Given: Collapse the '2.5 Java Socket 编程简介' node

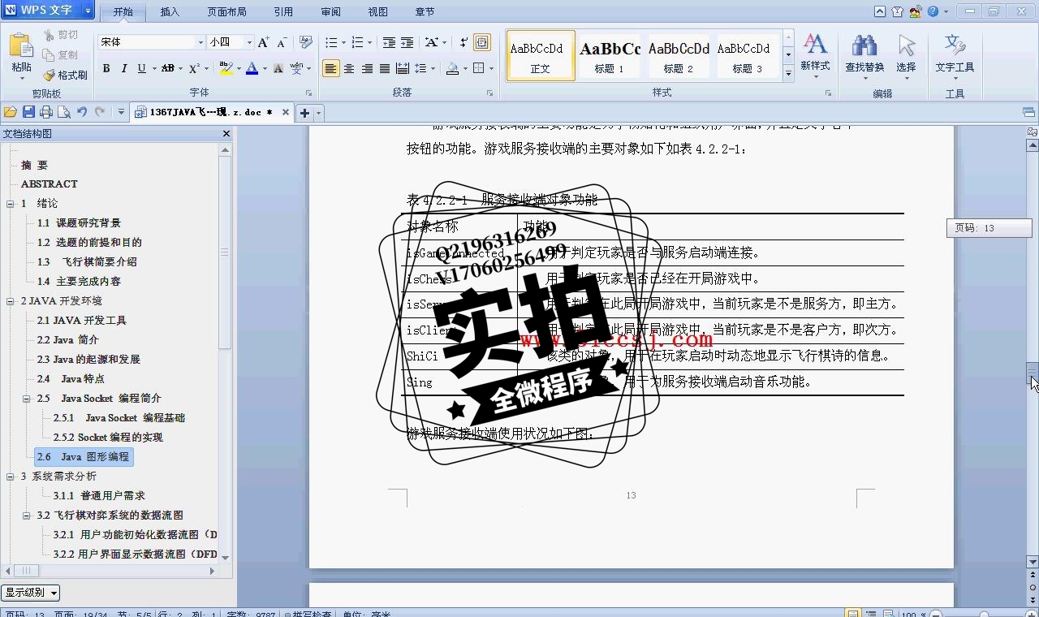Looking at the screenshot, I should tap(27, 399).
